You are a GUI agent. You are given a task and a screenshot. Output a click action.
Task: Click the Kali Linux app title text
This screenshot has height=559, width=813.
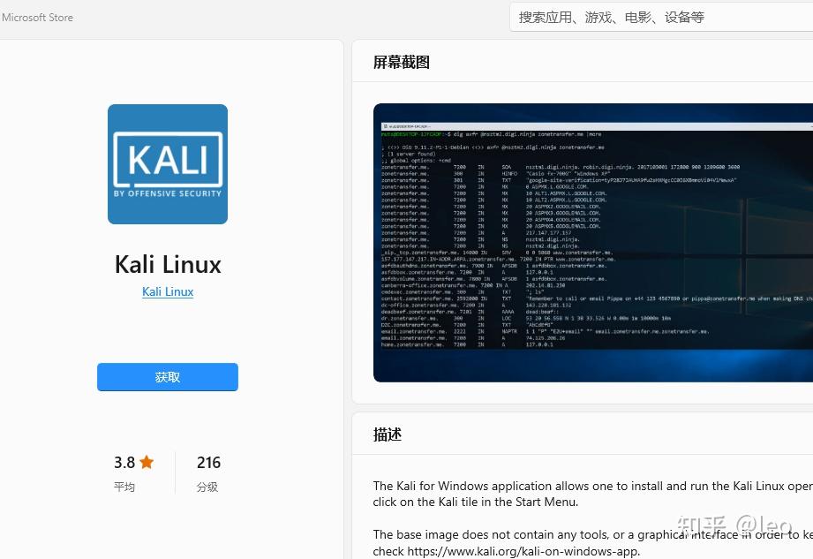[x=168, y=264]
